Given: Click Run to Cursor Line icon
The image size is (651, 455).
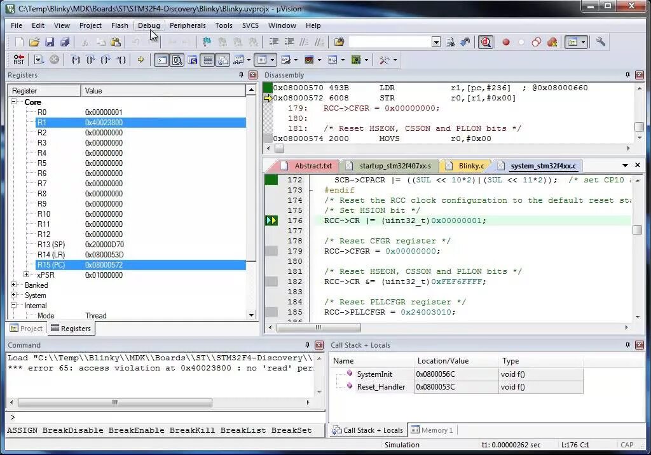Looking at the screenshot, I should click(120, 60).
